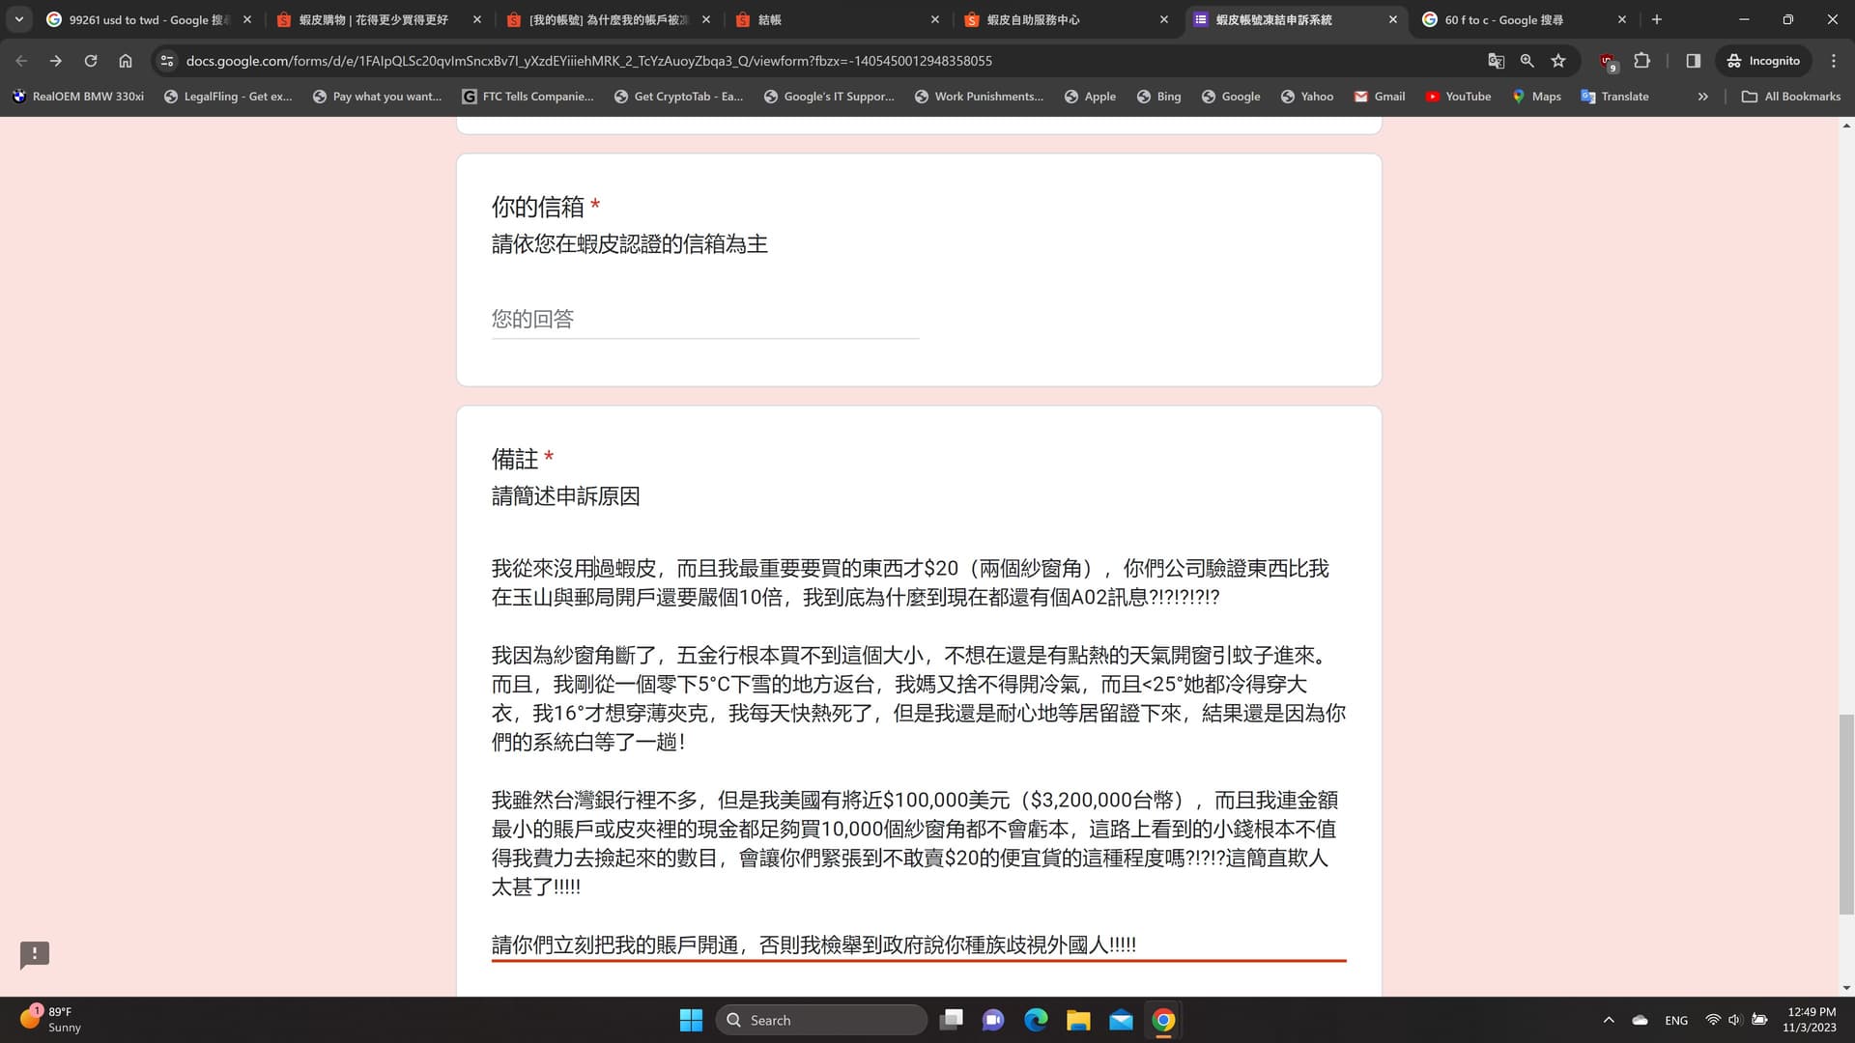Expand the tab search dropdown arrow
Viewport: 1855px width, 1043px height.
pos(19,19)
